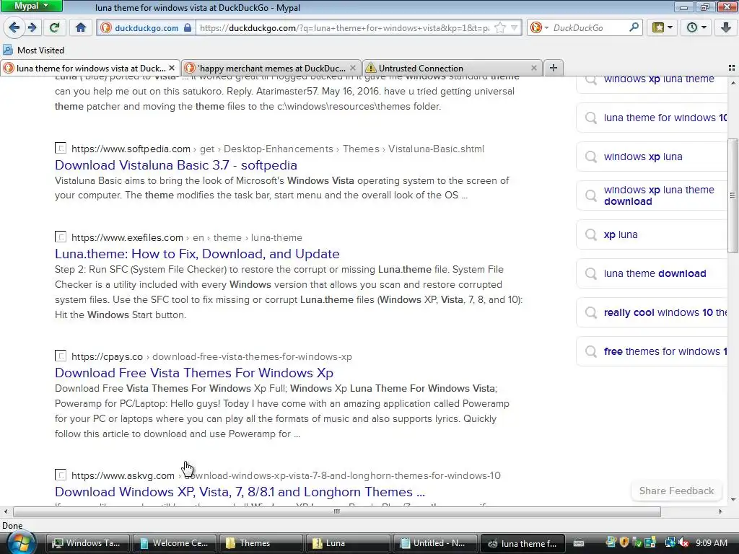The height and width of the screenshot is (554, 739).
Task: Go forward using the forward arrow button
Action: pyautogui.click(x=32, y=28)
